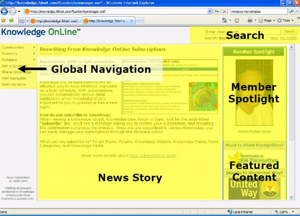Open the address bar history dropdown

210,11
